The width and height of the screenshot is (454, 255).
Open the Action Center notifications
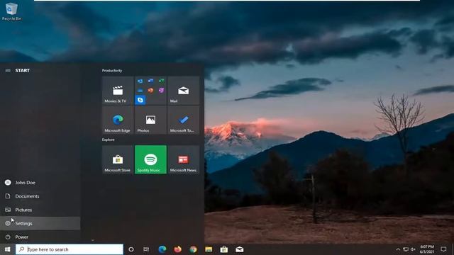tap(443, 249)
